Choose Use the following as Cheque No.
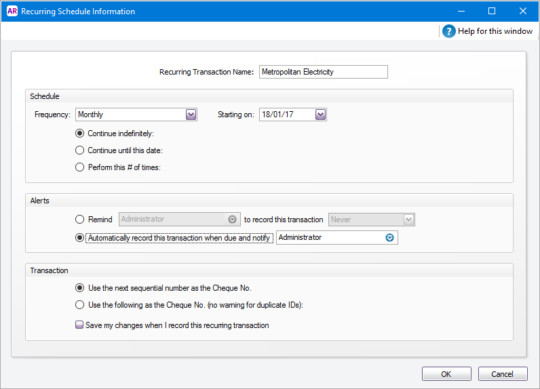The width and height of the screenshot is (540, 389). click(80, 305)
